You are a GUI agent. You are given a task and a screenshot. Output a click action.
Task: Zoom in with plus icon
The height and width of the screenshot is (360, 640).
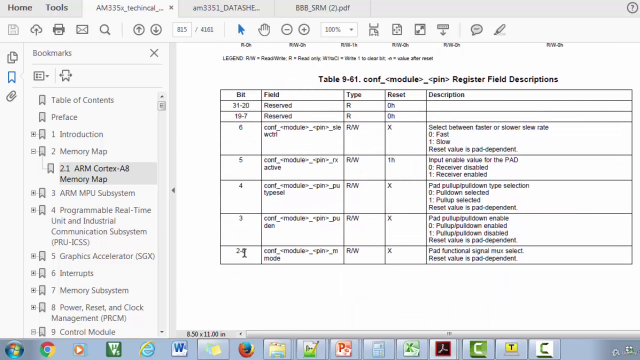point(304,30)
